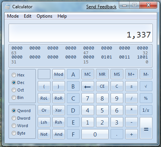
Task: Toggle the 1001 bit group
Action: (x=142, y=57)
